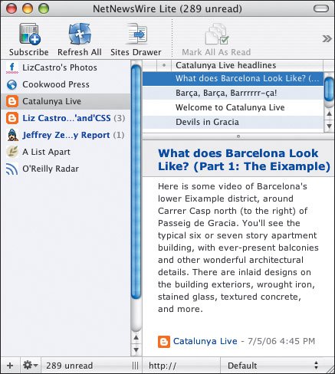This screenshot has width=335, height=374.
Task: Open the article title link What does Barcelona Look Like?
Action: [244, 159]
